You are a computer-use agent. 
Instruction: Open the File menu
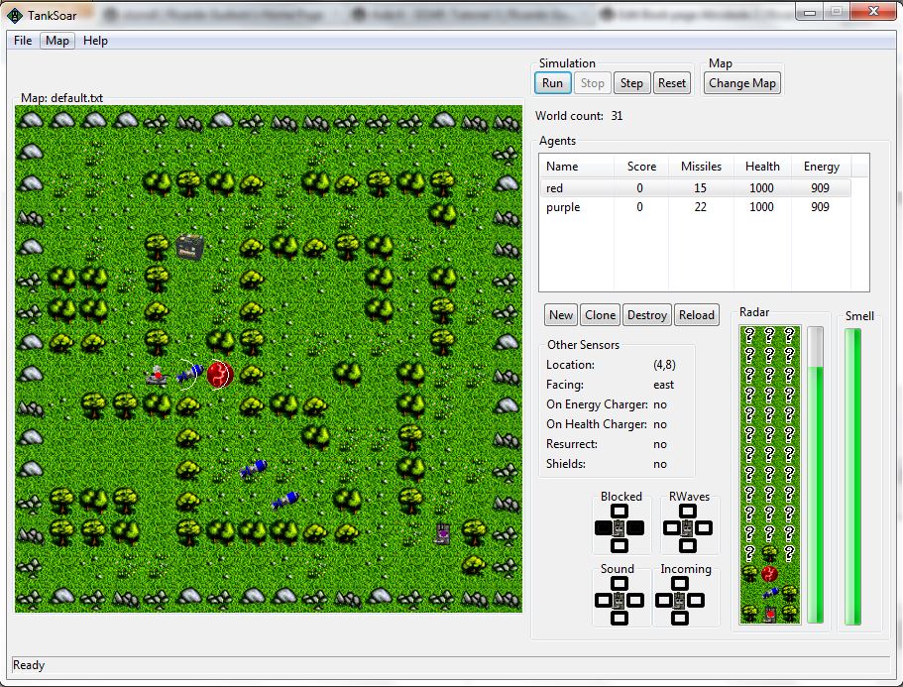coord(23,41)
